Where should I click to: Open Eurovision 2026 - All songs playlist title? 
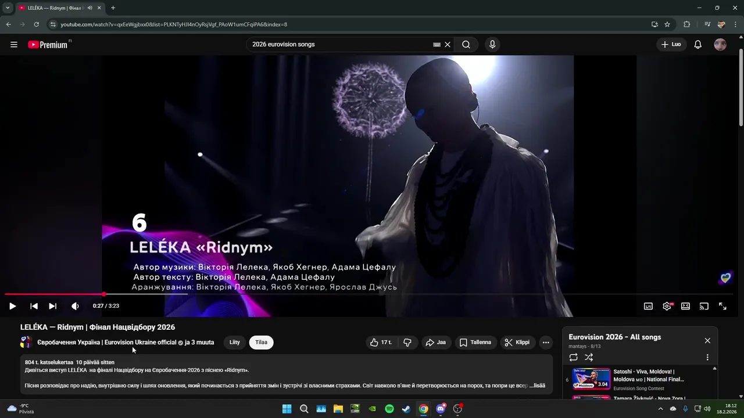tap(614, 337)
